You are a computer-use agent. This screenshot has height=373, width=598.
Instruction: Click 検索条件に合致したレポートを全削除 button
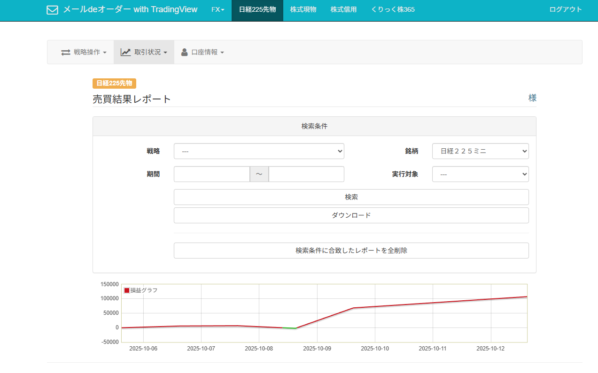click(351, 251)
